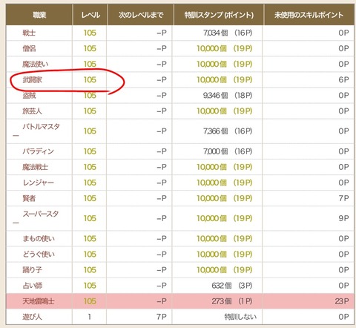Click the 戦士 job name
The image size is (356, 328).
[x=29, y=33]
